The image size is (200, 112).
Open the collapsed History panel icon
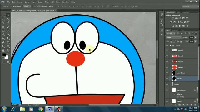(x=162, y=14)
